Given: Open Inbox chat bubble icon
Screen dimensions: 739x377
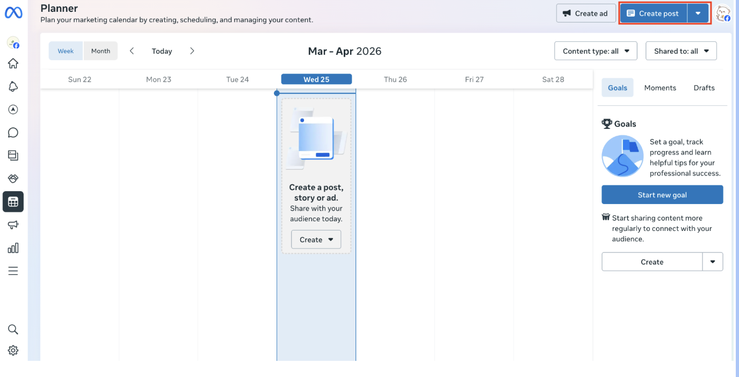Looking at the screenshot, I should pos(13,133).
